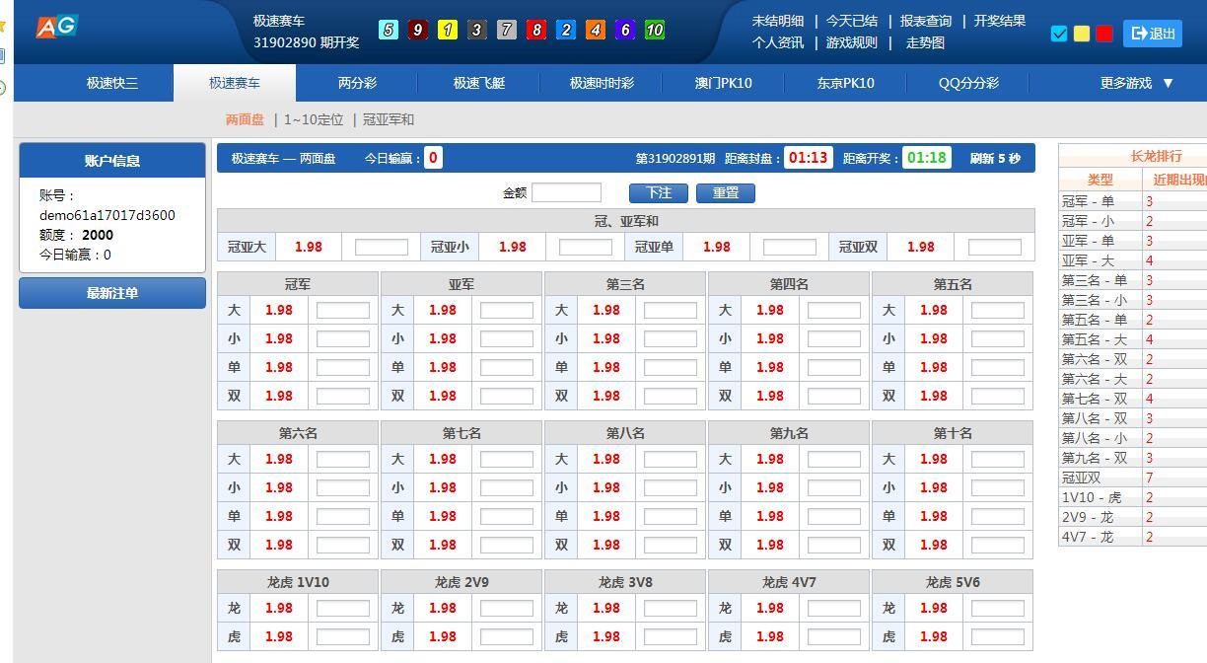The image size is (1207, 663).
Task: Click the blue number 2 result ball
Action: [566, 30]
